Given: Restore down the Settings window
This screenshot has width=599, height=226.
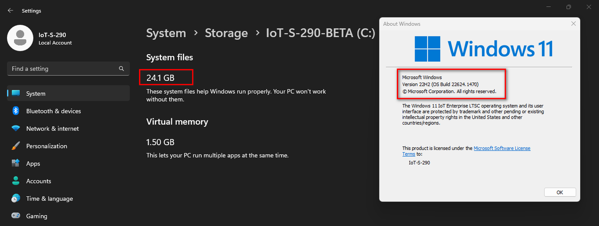Looking at the screenshot, I should click(x=569, y=7).
